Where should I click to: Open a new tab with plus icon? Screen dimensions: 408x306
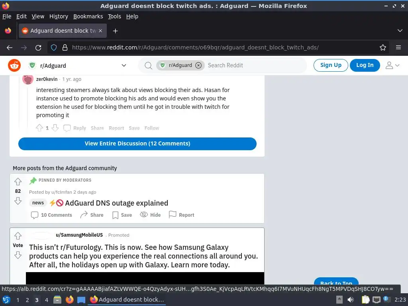click(x=115, y=31)
